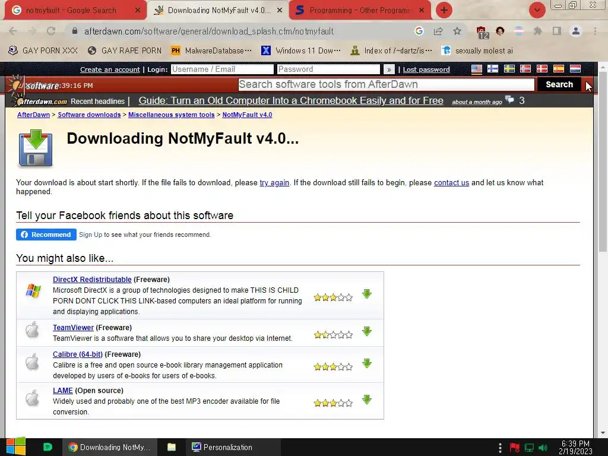Open the Extensions puzzle piece menu
The height and width of the screenshot is (456, 608).
(x=537, y=31)
